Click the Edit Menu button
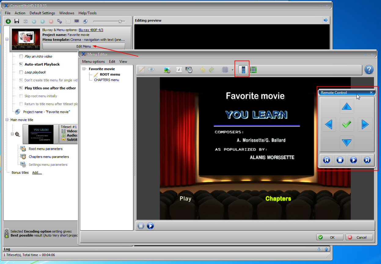The image size is (381, 264). click(x=84, y=46)
